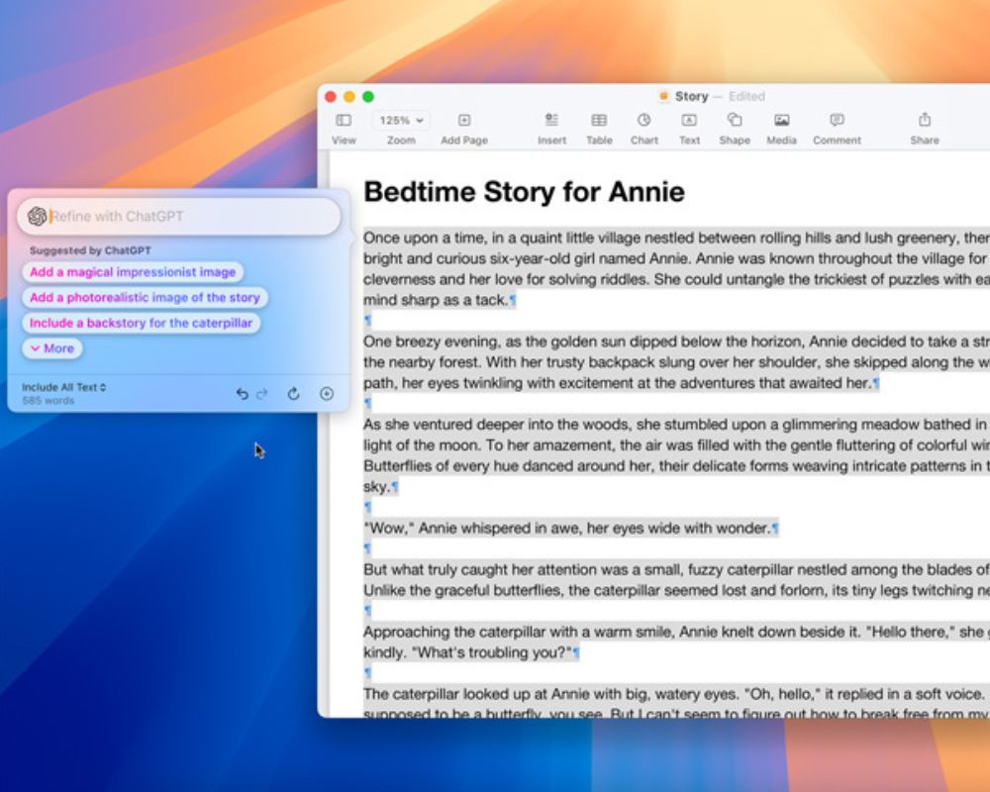Click the undo arrow in ChatGPT panel
The image size is (990, 792).
242,394
